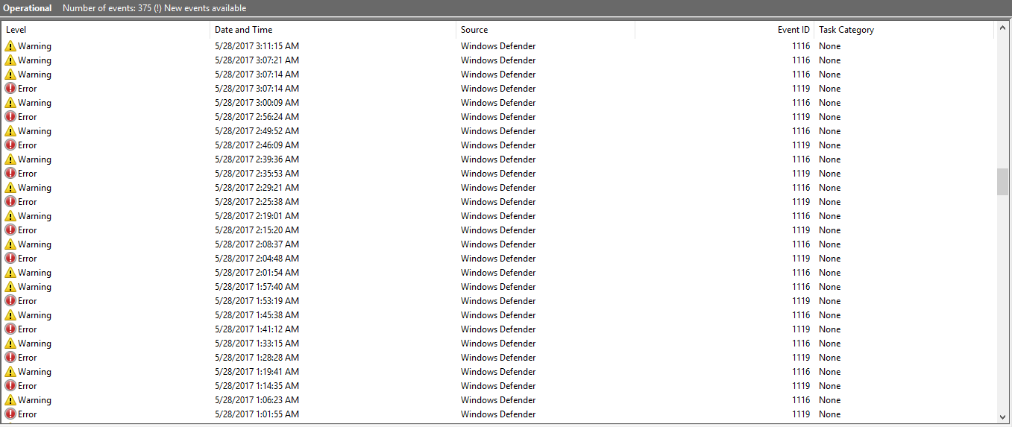
Task: Click the warning icon for 3:11:15 AM event
Action: [x=10, y=46]
